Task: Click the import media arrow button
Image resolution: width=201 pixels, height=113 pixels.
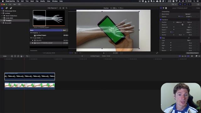Action: [10, 4]
